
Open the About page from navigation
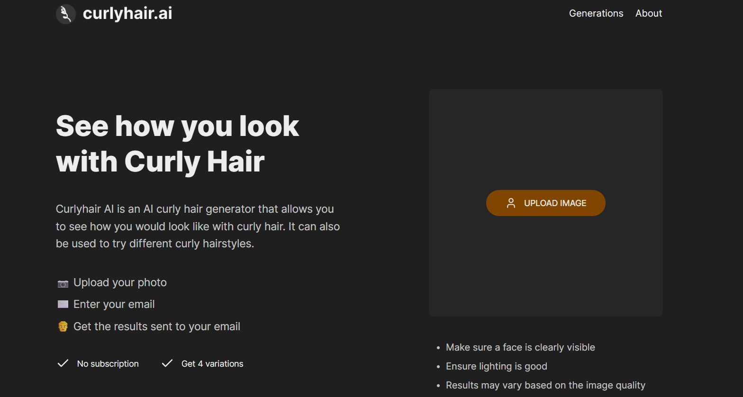click(648, 13)
